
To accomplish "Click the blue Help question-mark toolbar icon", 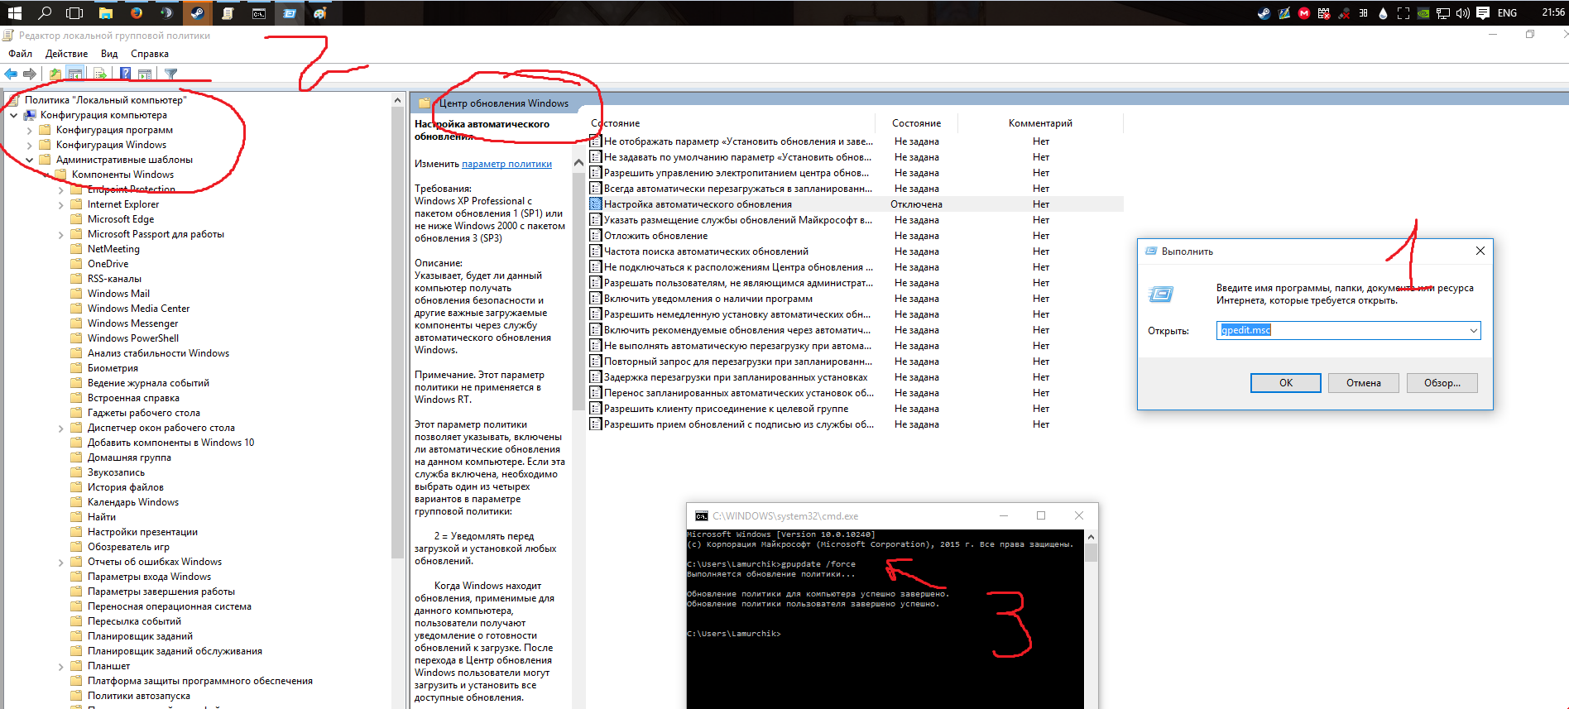I will (x=125, y=74).
